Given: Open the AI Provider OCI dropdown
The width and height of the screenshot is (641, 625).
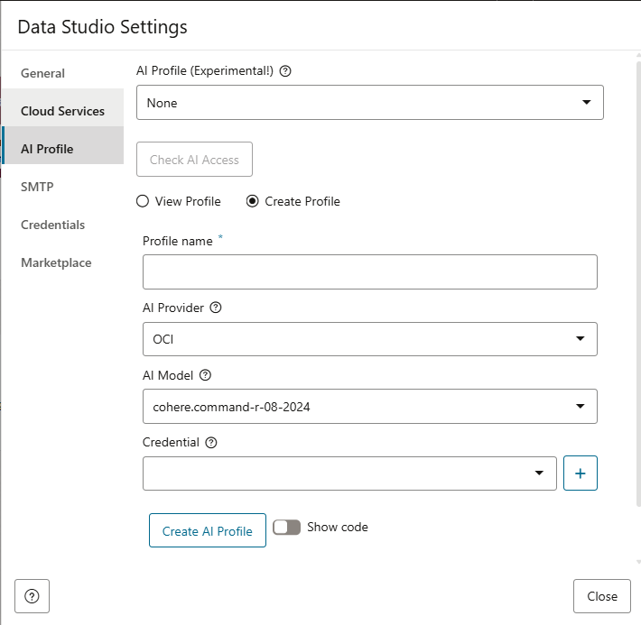Looking at the screenshot, I should 369,339.
